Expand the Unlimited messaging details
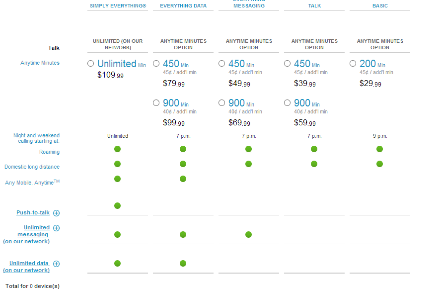Viewport: 439px width, 290px height. click(x=56, y=228)
